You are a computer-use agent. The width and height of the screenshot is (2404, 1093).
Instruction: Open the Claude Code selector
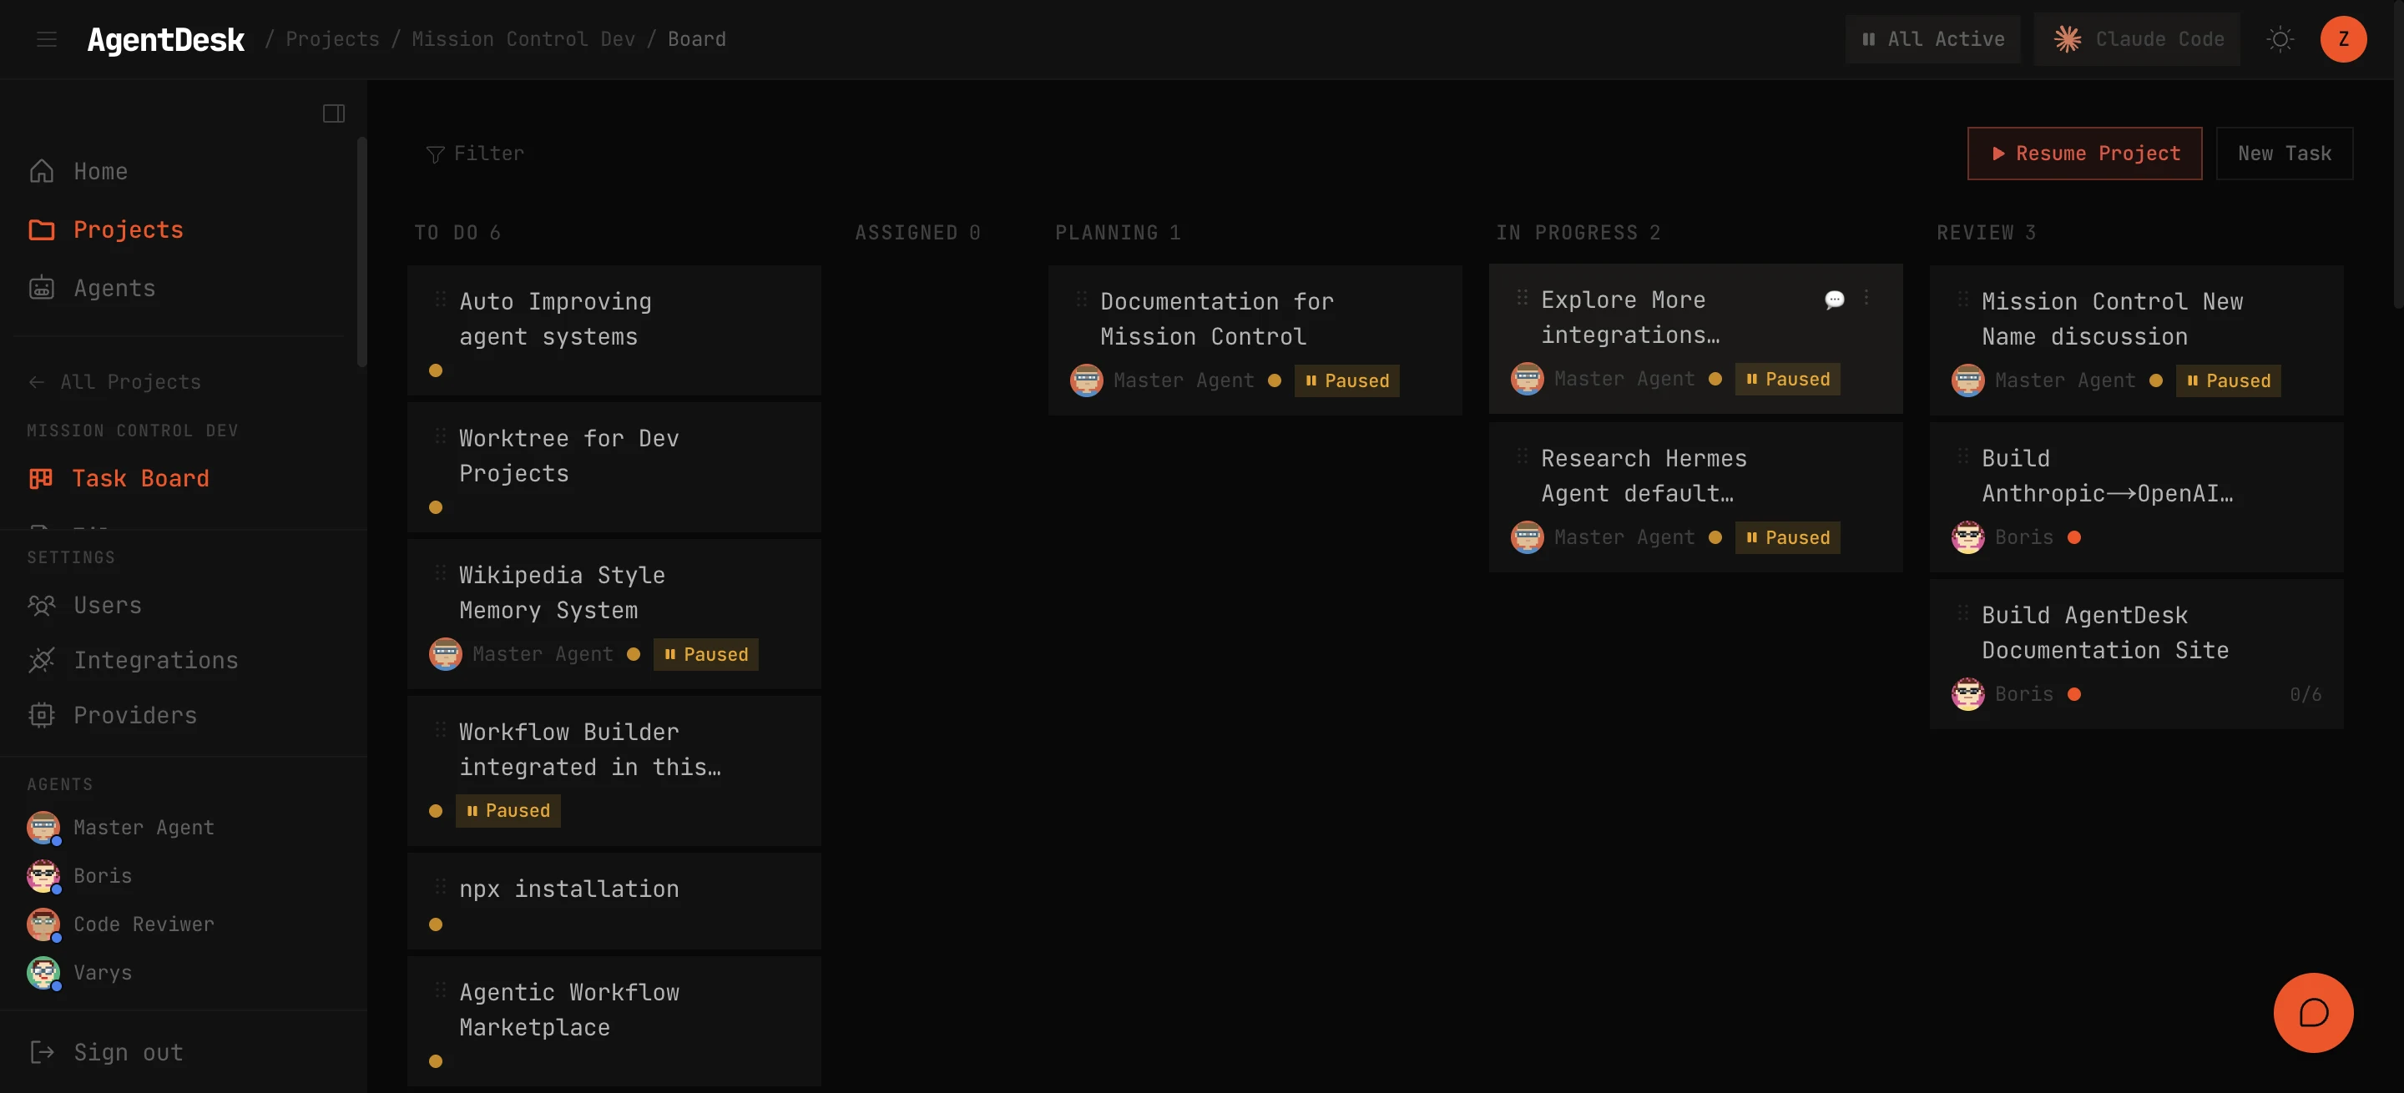coord(2137,39)
